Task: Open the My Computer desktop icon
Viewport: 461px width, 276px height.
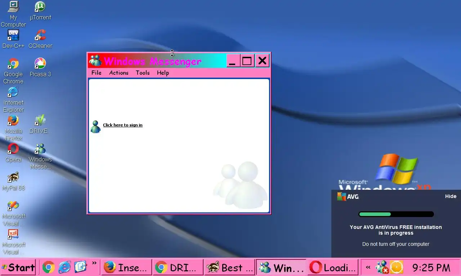Action: pos(13,14)
